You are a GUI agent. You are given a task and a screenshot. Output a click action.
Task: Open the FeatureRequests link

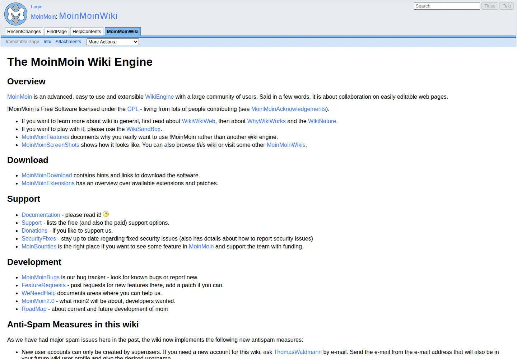click(43, 285)
